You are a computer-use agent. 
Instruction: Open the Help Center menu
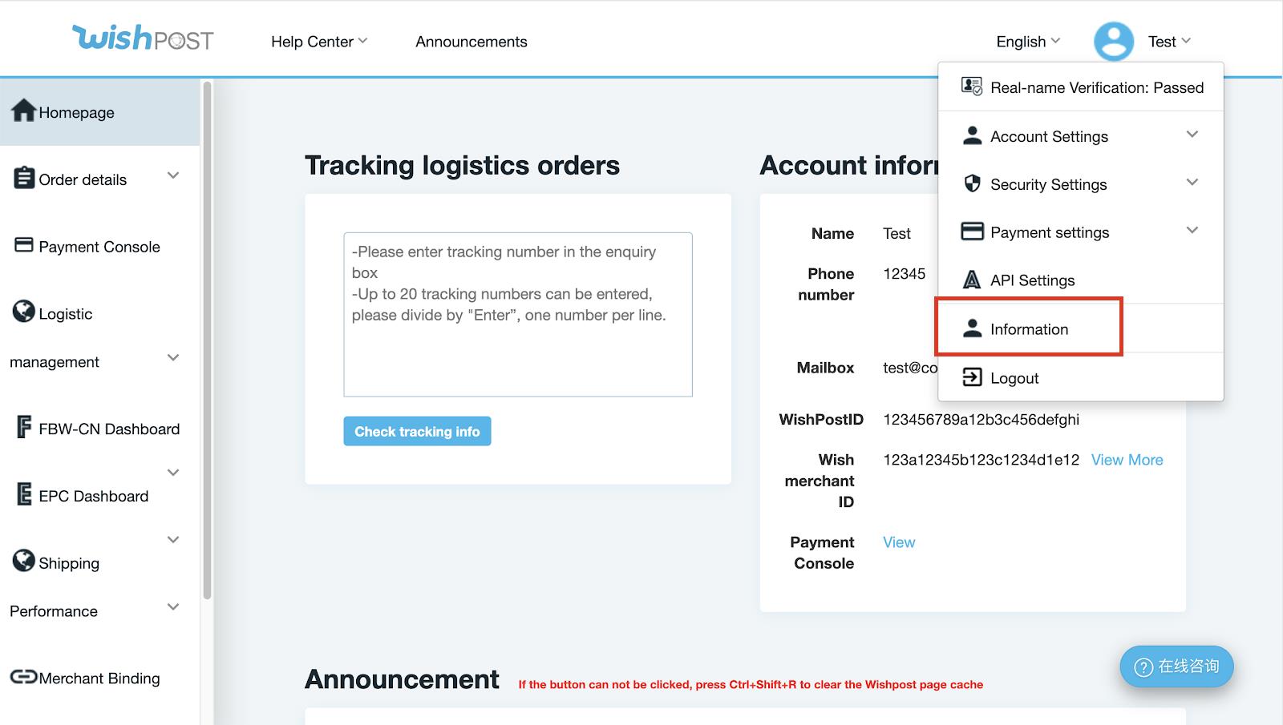318,42
